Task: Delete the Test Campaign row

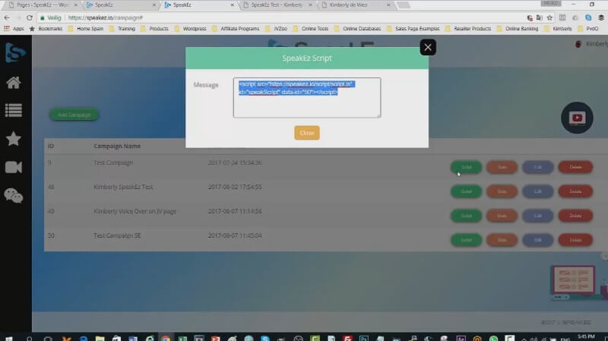Action: (575, 167)
